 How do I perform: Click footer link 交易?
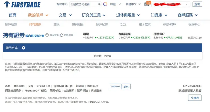pyautogui.click(x=31, y=86)
